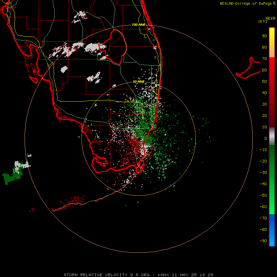Click the 0 value on velocity scale

coord(266,138)
